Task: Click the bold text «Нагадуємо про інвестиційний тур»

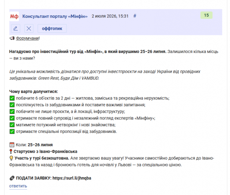Action: [43, 52]
